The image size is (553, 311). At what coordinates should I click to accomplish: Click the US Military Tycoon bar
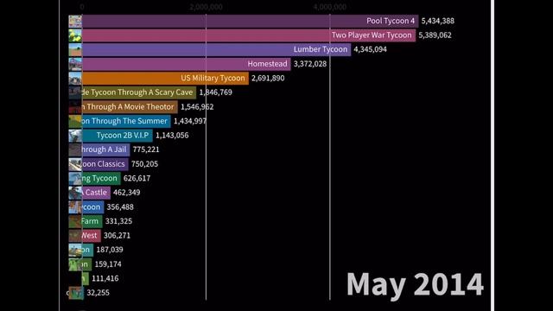(x=165, y=78)
